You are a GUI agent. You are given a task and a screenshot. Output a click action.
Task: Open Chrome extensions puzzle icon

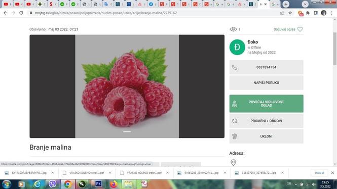[308, 13]
